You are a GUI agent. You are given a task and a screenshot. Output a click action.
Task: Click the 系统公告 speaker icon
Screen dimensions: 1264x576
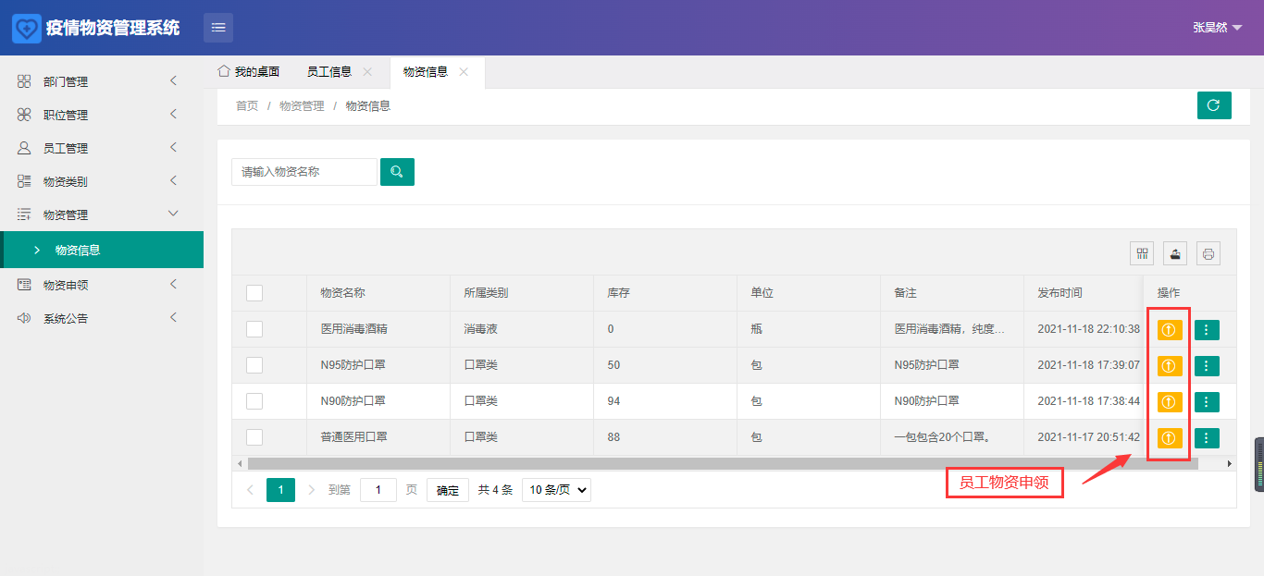tap(24, 318)
